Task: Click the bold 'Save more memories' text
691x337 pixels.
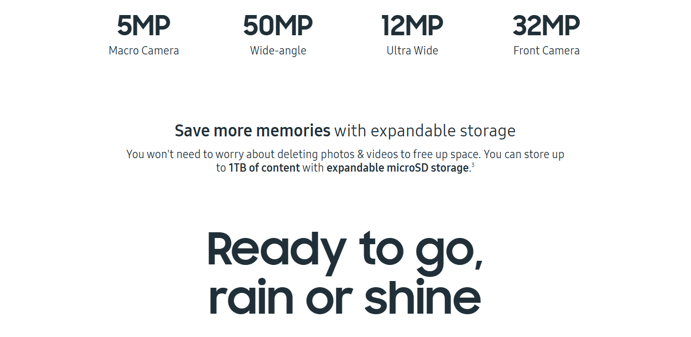Action: pyautogui.click(x=252, y=131)
